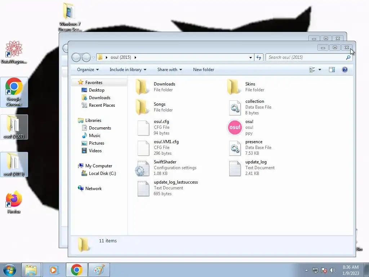Click the Windows Start button
Viewport: 369px width, 277px height.
click(9, 270)
